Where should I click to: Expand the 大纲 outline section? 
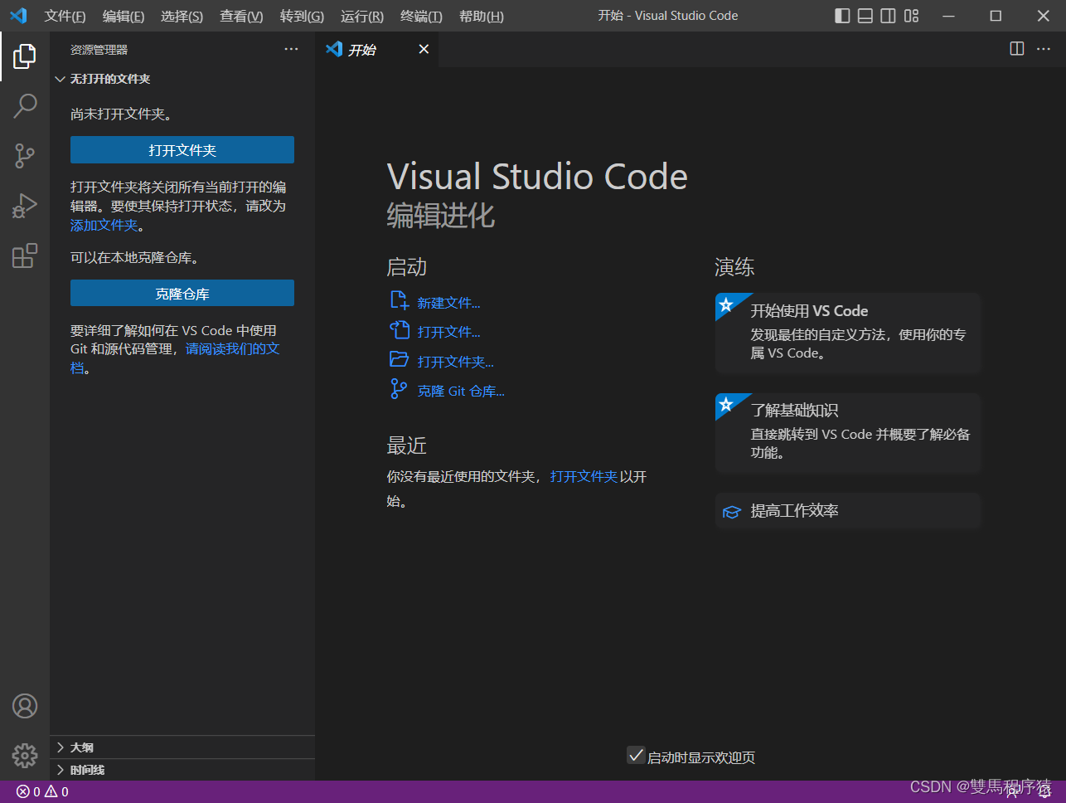tap(81, 747)
